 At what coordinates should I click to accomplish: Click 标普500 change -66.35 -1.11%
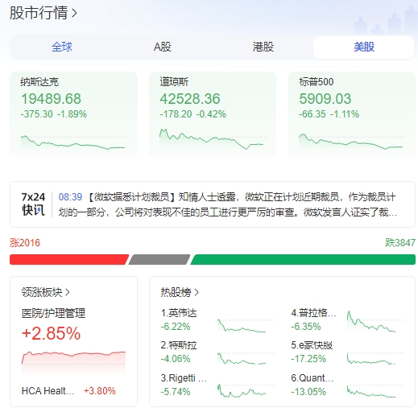click(329, 114)
